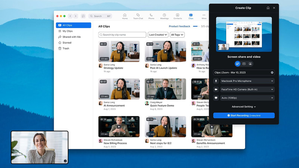Expand the Advanced Setting section
The width and height of the screenshot is (299, 168).
coord(244,107)
